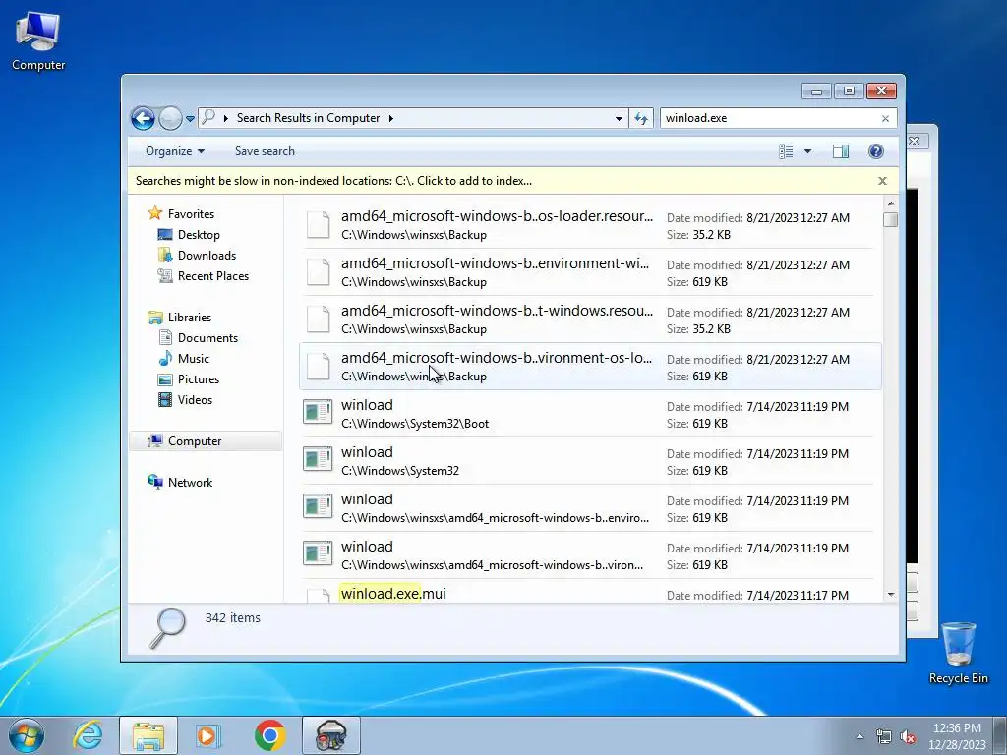This screenshot has width=1007, height=755.
Task: Click the scrollbar up arrow
Action: pyautogui.click(x=891, y=203)
